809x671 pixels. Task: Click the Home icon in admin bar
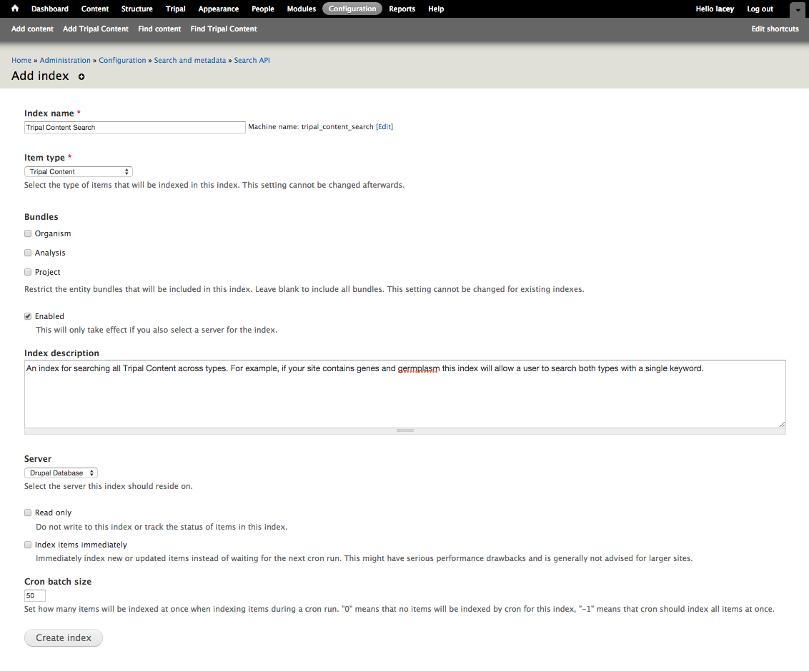coord(15,9)
